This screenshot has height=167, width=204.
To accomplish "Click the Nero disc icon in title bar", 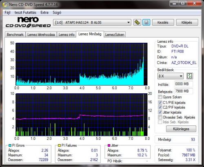I will (5, 4).
